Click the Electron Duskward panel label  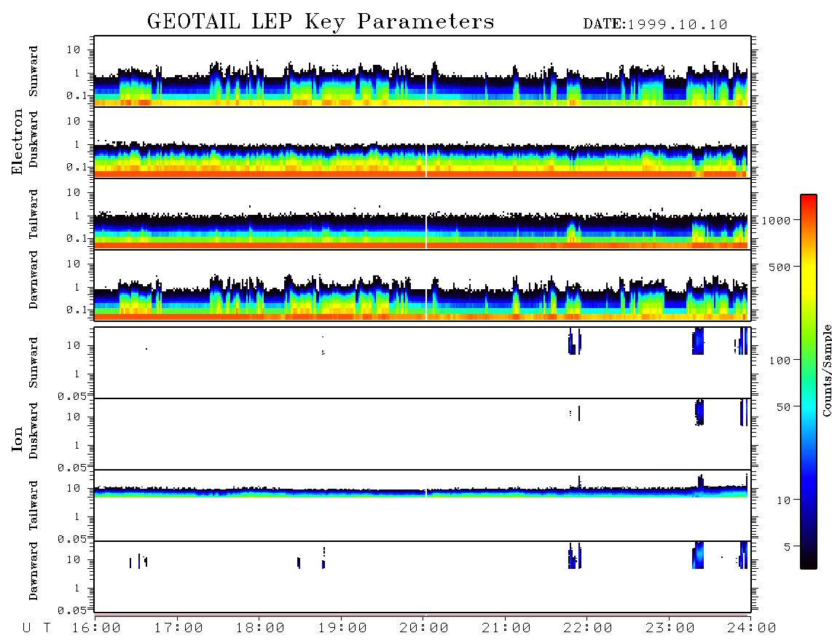click(34, 139)
